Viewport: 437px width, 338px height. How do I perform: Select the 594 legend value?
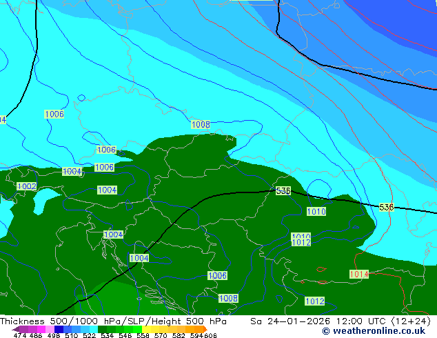click(196, 335)
